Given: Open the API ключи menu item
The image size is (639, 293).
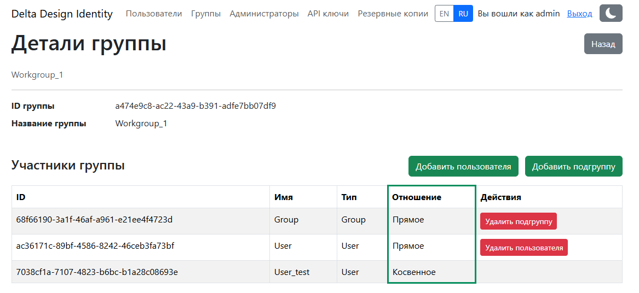Looking at the screenshot, I should coord(328,14).
